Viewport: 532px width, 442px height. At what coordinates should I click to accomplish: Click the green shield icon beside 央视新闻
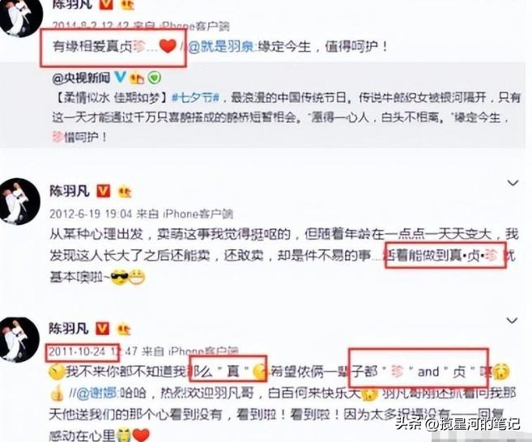[x=155, y=78]
